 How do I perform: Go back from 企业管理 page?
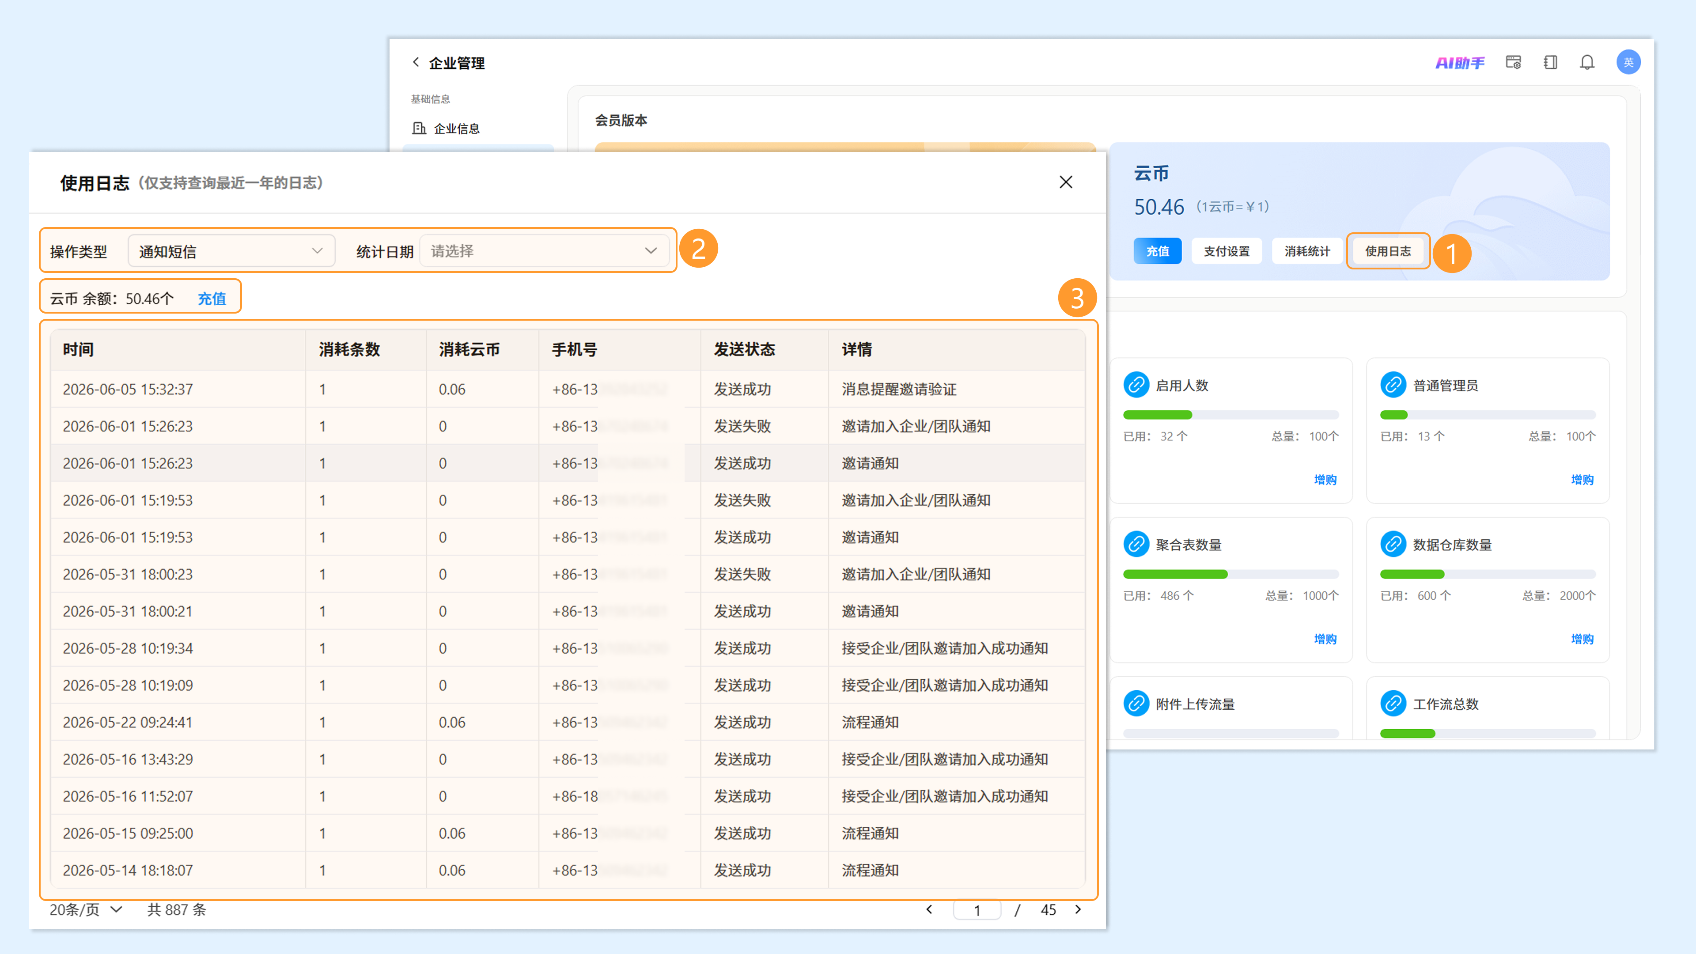point(416,63)
